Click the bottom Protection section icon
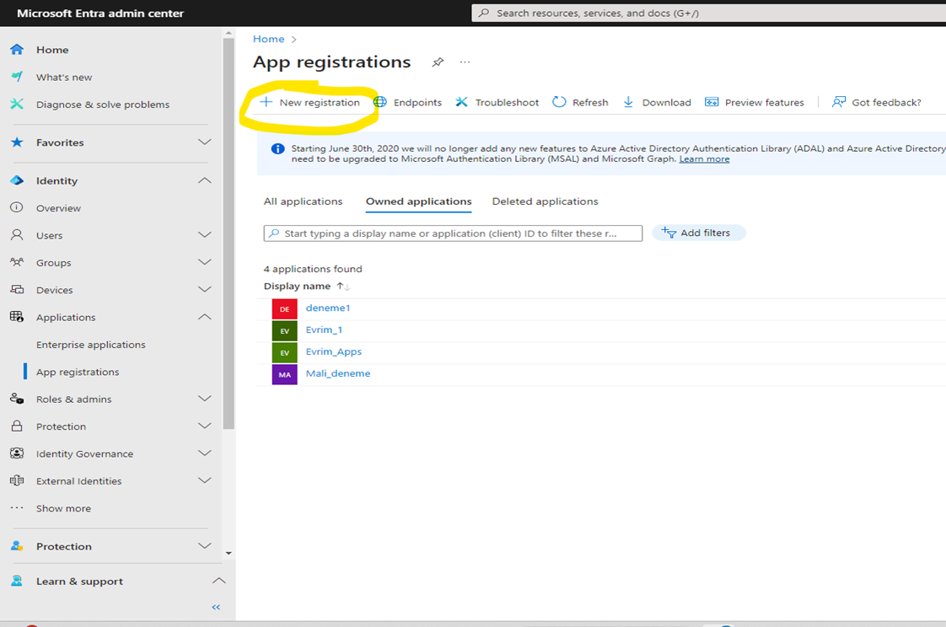 17,545
